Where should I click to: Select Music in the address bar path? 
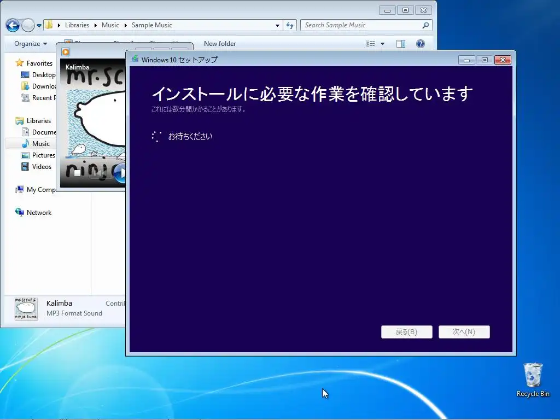click(110, 25)
